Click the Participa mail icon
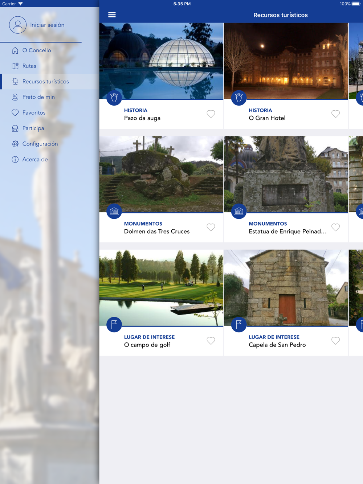The width and height of the screenshot is (363, 484). pos(15,128)
